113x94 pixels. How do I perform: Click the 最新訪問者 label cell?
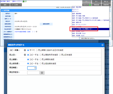point(46,24)
